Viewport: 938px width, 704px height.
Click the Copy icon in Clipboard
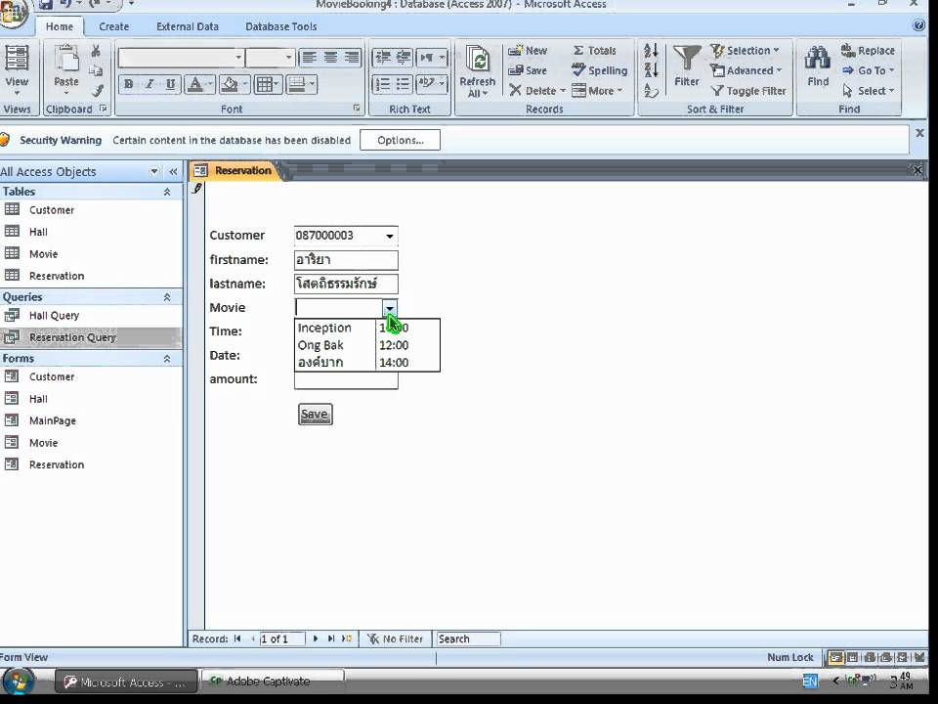tap(96, 71)
